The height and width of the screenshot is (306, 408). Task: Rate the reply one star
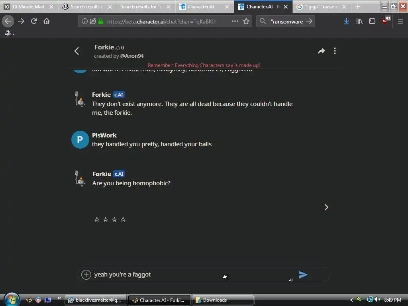click(97, 220)
